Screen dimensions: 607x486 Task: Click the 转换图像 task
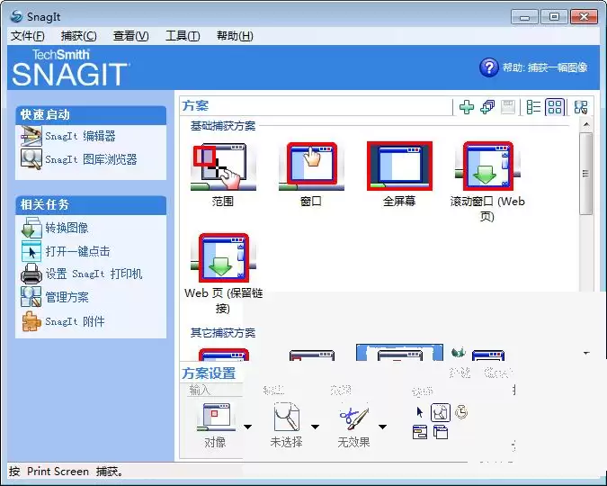coord(55,228)
